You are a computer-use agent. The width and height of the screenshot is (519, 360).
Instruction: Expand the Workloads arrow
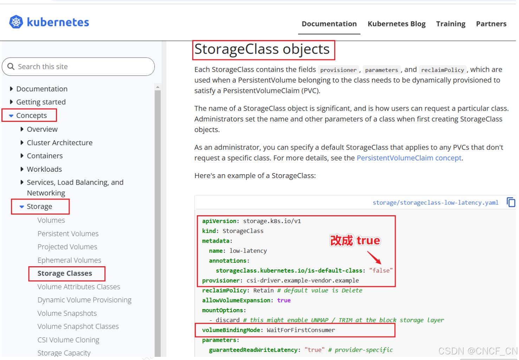pos(22,169)
